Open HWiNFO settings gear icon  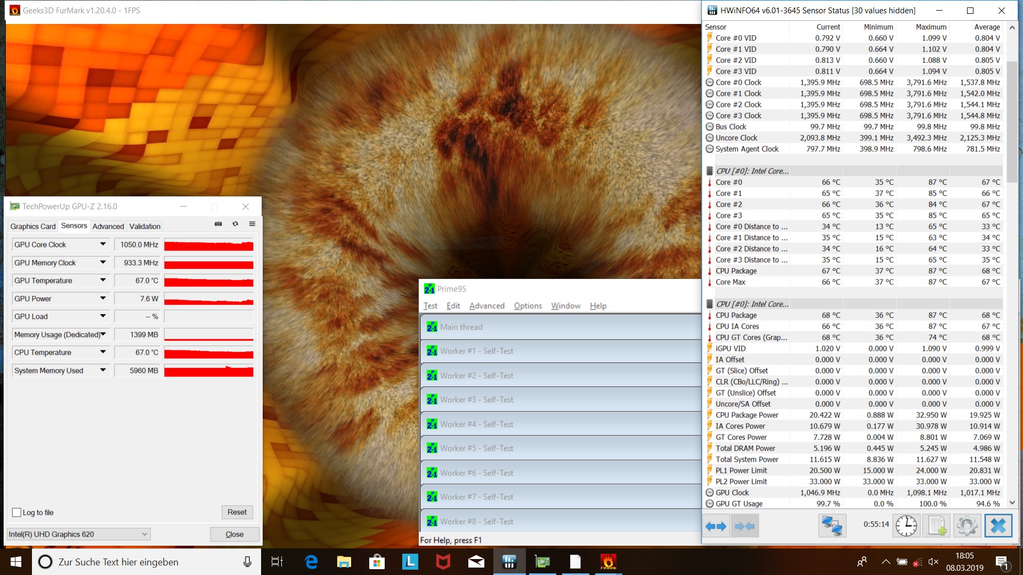click(x=967, y=526)
